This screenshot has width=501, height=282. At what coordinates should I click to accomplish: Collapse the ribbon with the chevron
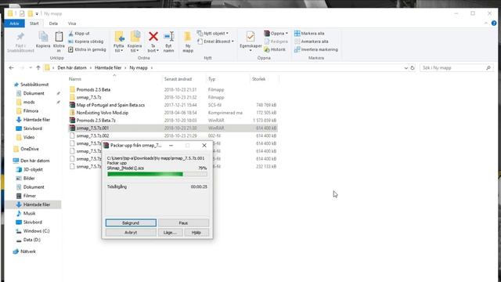[486, 23]
